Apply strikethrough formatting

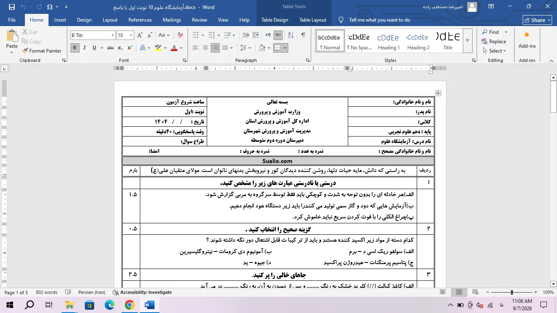tap(111, 48)
